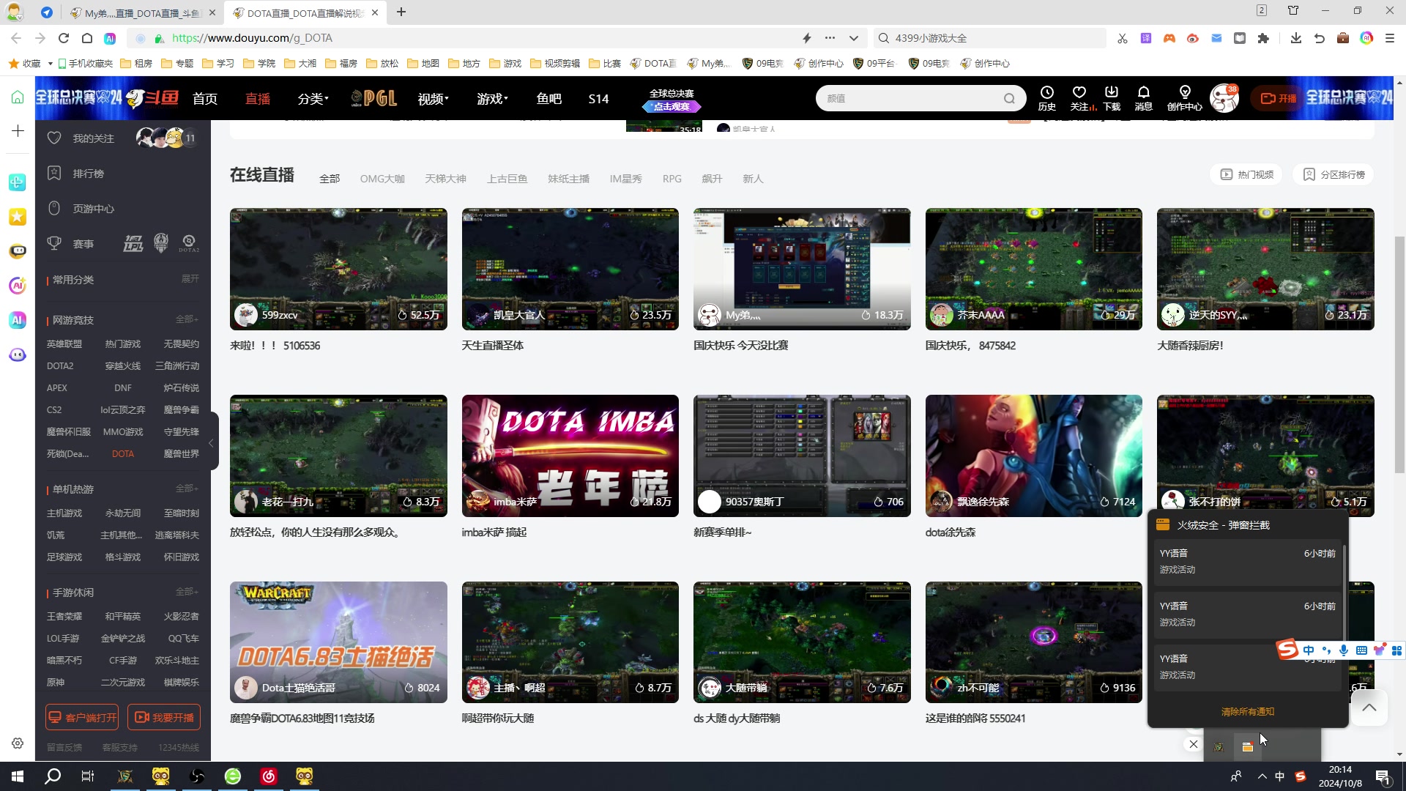Screen dimensions: 1406x791
Task: Open the PGL logo link
Action: tap(374, 98)
